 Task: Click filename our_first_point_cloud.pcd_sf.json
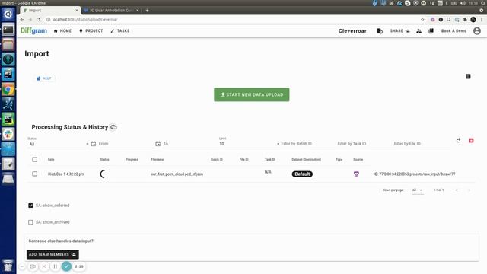[177, 174]
